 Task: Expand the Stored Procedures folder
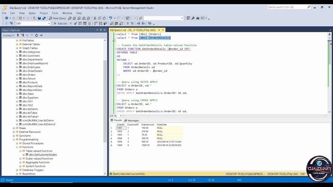tap(17, 143)
